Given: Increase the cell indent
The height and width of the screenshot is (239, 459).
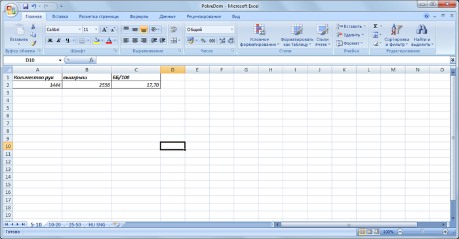Looking at the screenshot, I should tap(163, 41).
